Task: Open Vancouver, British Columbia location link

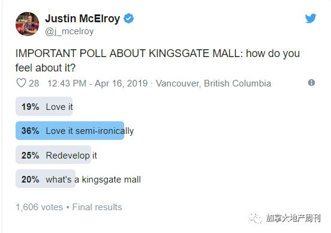Action: point(213,83)
